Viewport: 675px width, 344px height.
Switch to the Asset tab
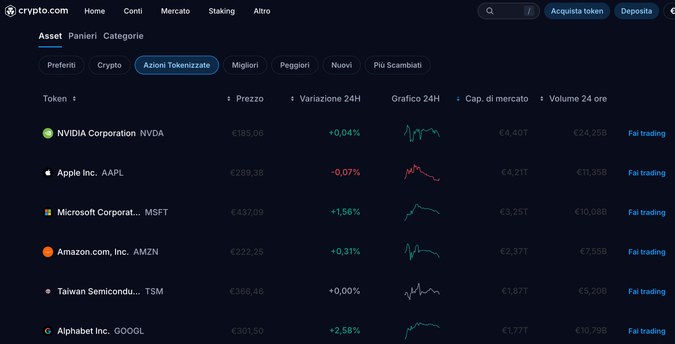[x=50, y=36]
